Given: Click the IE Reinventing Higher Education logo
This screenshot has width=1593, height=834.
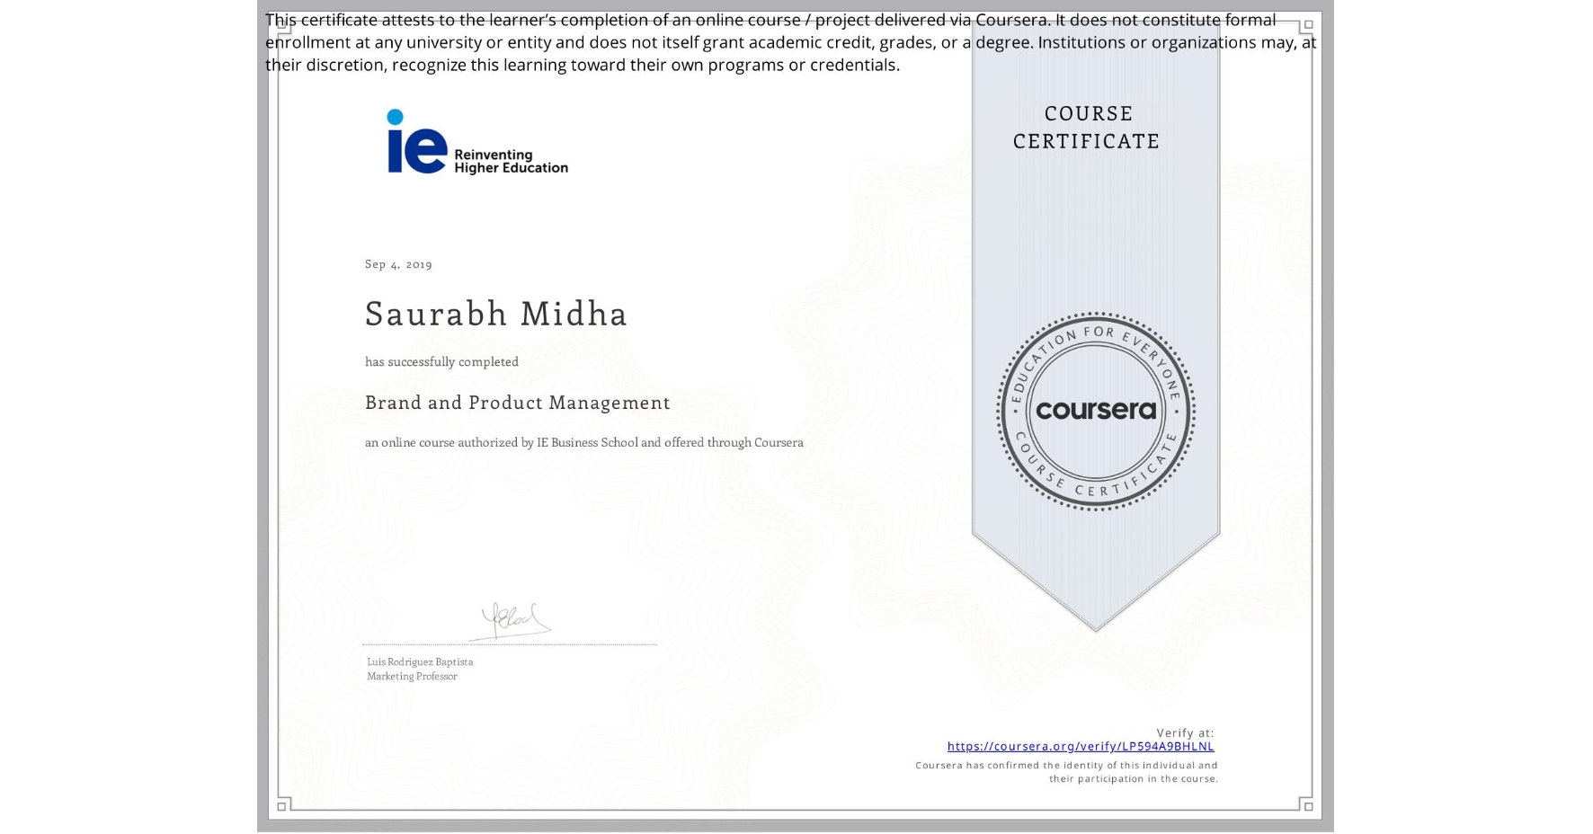Looking at the screenshot, I should coord(477,142).
